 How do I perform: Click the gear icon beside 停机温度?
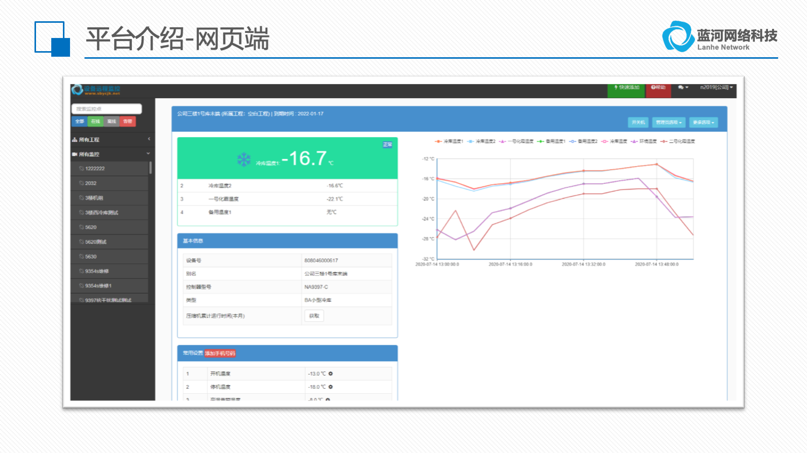pos(331,387)
